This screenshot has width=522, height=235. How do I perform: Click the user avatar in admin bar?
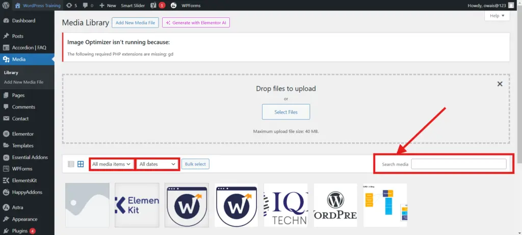tap(511, 5)
